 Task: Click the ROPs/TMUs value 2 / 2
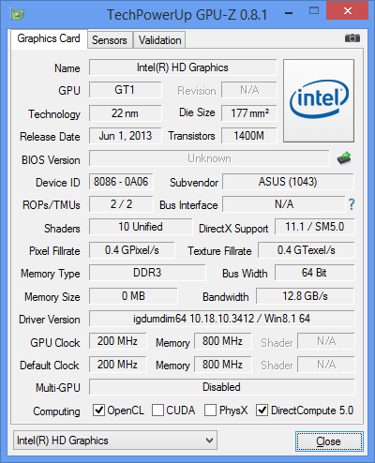pyautogui.click(x=121, y=204)
